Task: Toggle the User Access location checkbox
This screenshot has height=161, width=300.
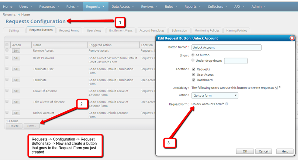Action: coord(194,75)
